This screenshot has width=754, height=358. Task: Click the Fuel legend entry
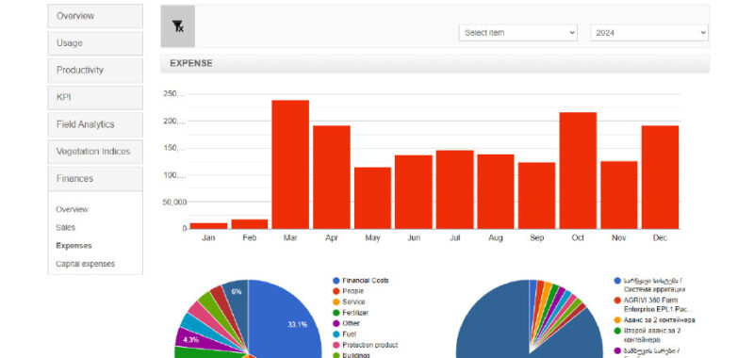(344, 334)
